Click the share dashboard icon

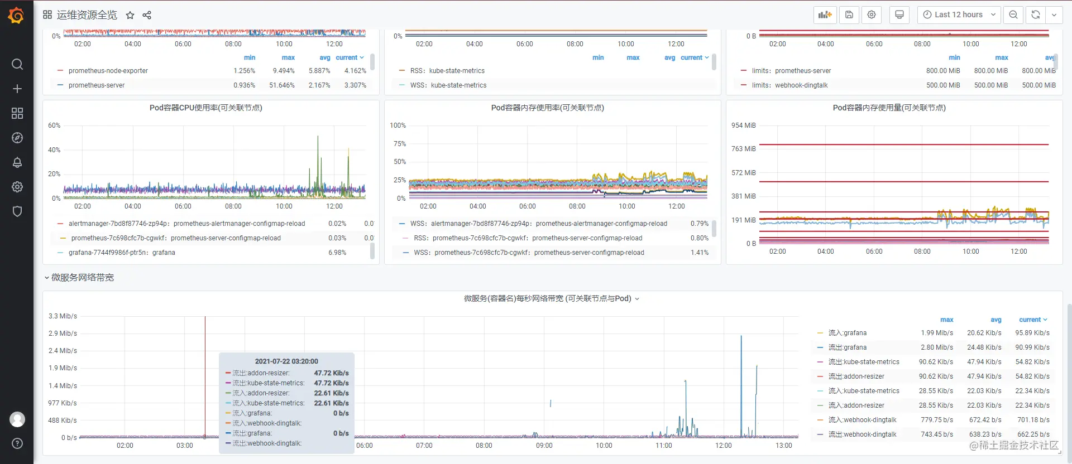(x=147, y=15)
